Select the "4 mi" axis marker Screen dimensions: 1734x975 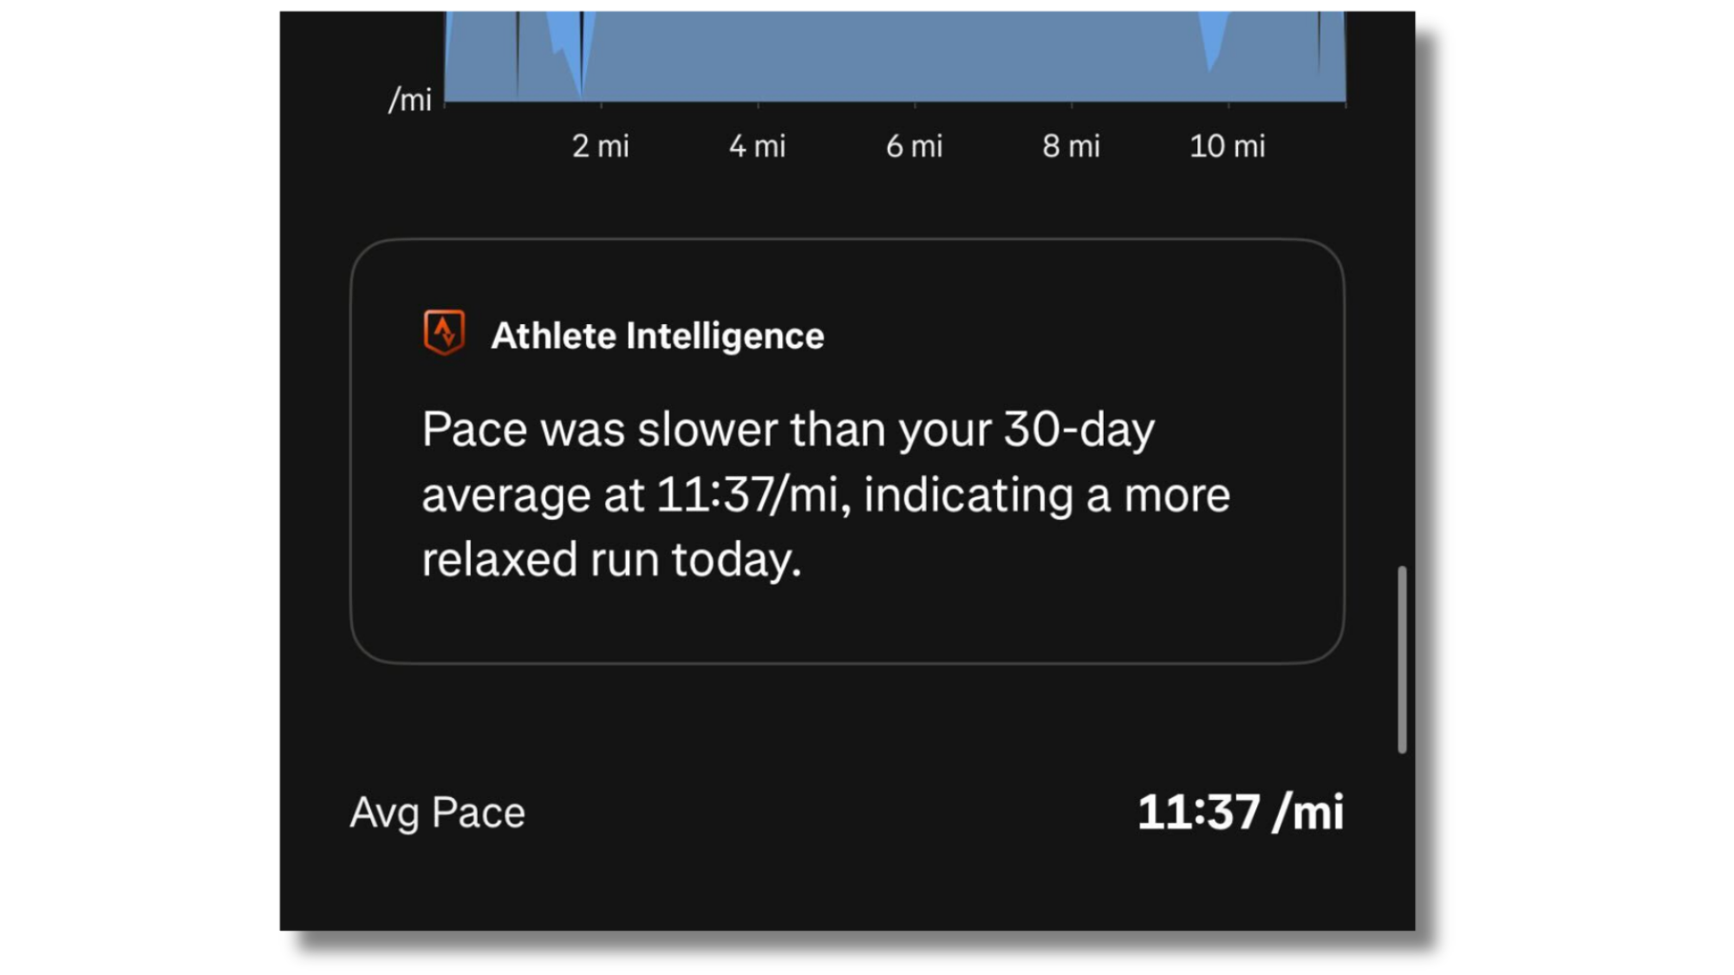pyautogui.click(x=757, y=146)
